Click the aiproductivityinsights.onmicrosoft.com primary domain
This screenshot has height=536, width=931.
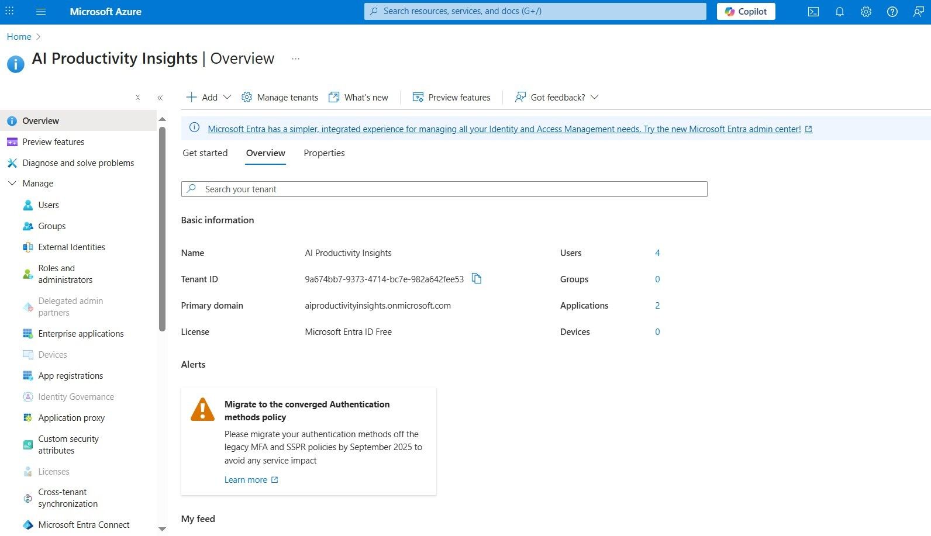tap(378, 306)
